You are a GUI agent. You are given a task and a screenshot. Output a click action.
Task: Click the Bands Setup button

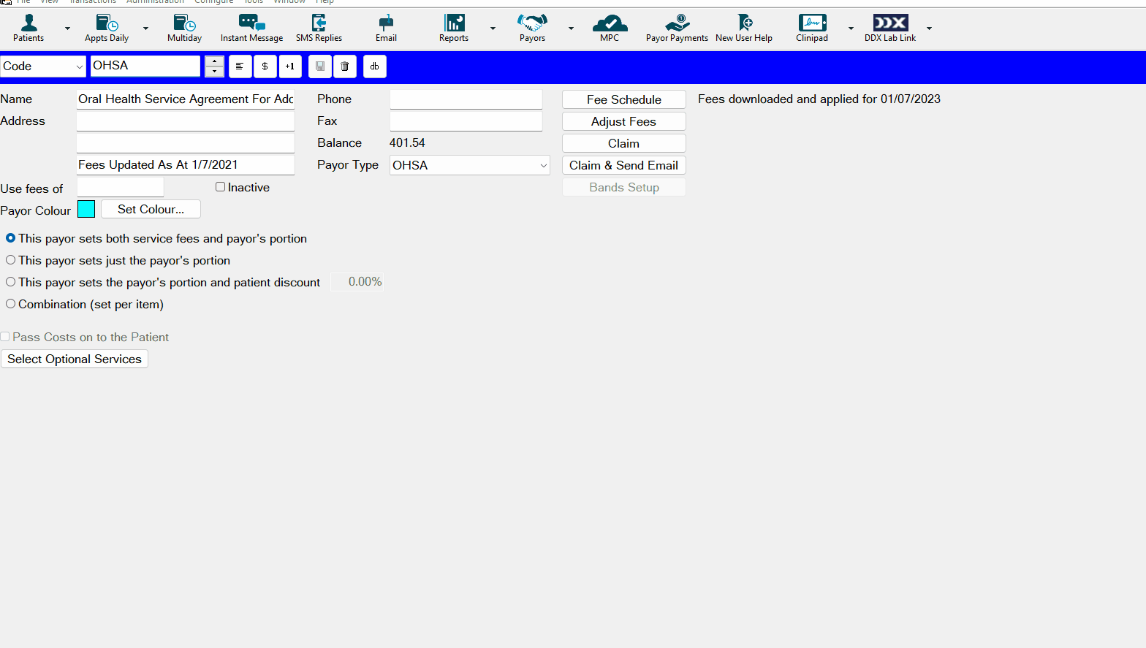pos(624,187)
